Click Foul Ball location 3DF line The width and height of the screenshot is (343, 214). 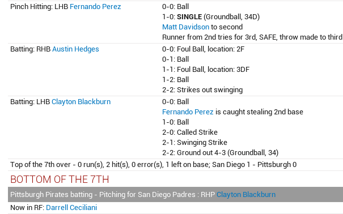[x=206, y=70]
